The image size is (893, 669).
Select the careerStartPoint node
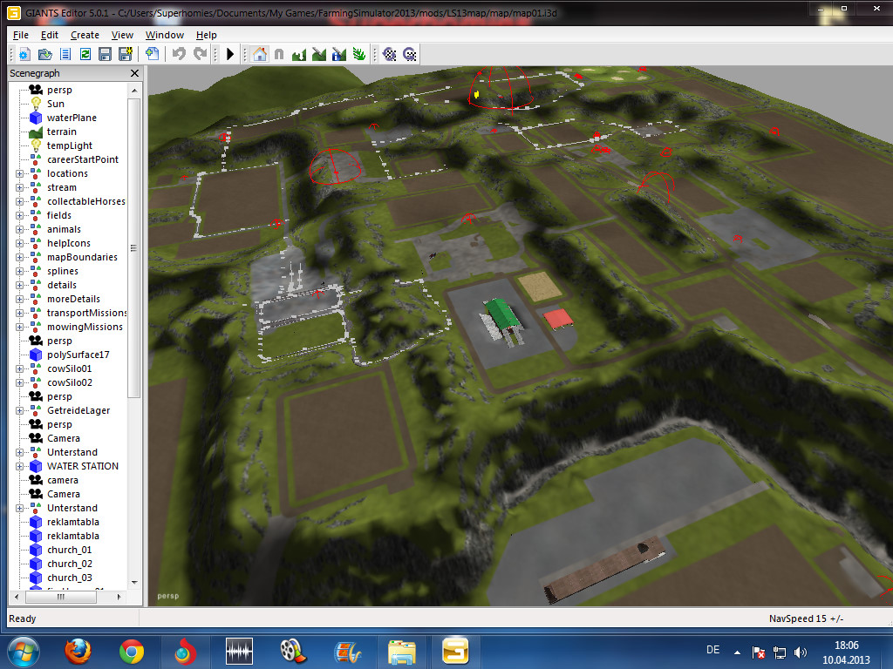coord(83,159)
